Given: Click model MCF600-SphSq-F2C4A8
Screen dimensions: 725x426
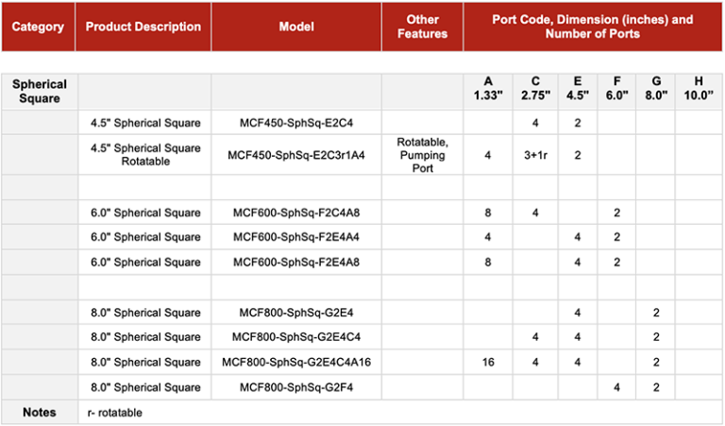Looking at the screenshot, I should coord(296,213).
